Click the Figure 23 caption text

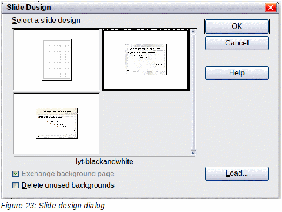click(53, 206)
